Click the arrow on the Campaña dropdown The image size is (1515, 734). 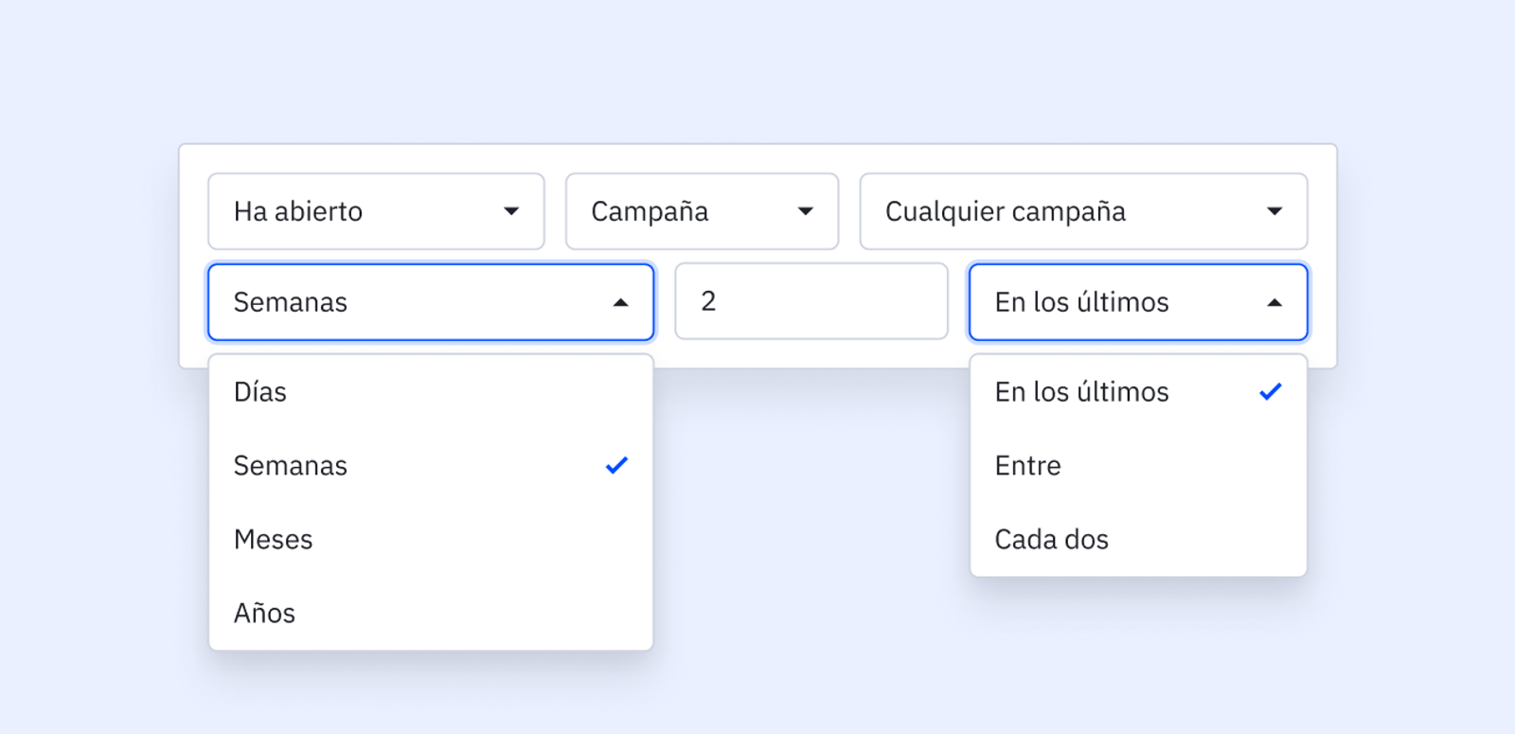pos(806,211)
